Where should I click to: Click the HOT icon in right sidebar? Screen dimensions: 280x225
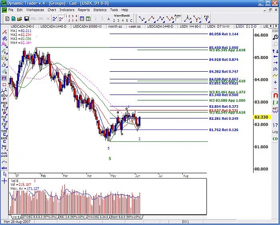275,110
